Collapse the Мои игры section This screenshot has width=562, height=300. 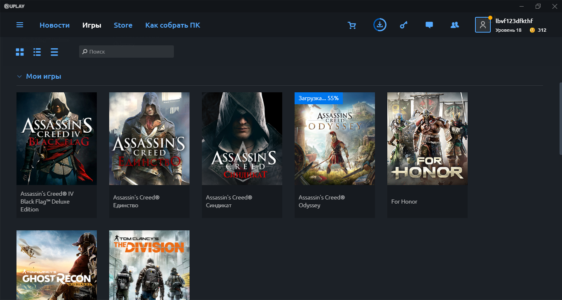pyautogui.click(x=19, y=77)
